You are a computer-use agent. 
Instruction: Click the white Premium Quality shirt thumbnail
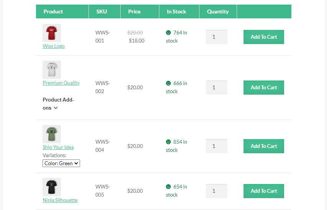51,70
